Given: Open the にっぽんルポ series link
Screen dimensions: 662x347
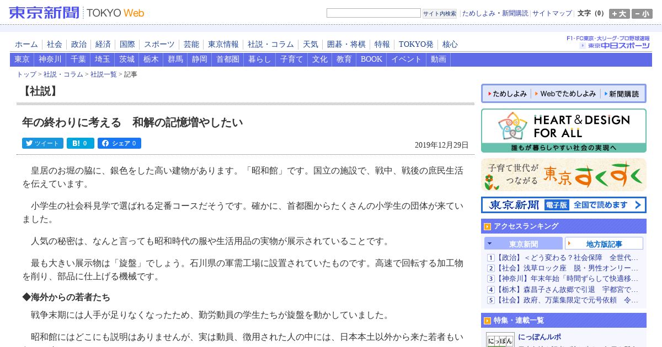Looking at the screenshot, I should tap(540, 337).
